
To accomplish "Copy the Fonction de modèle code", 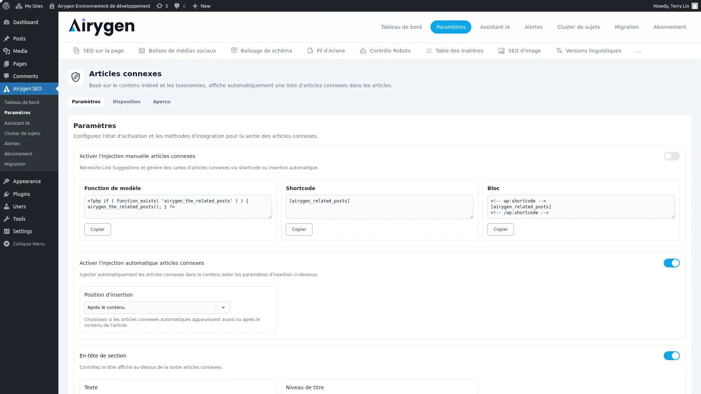I will [x=97, y=229].
